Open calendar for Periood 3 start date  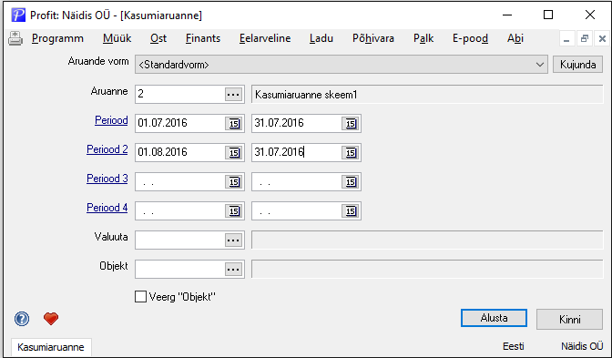pyautogui.click(x=234, y=182)
